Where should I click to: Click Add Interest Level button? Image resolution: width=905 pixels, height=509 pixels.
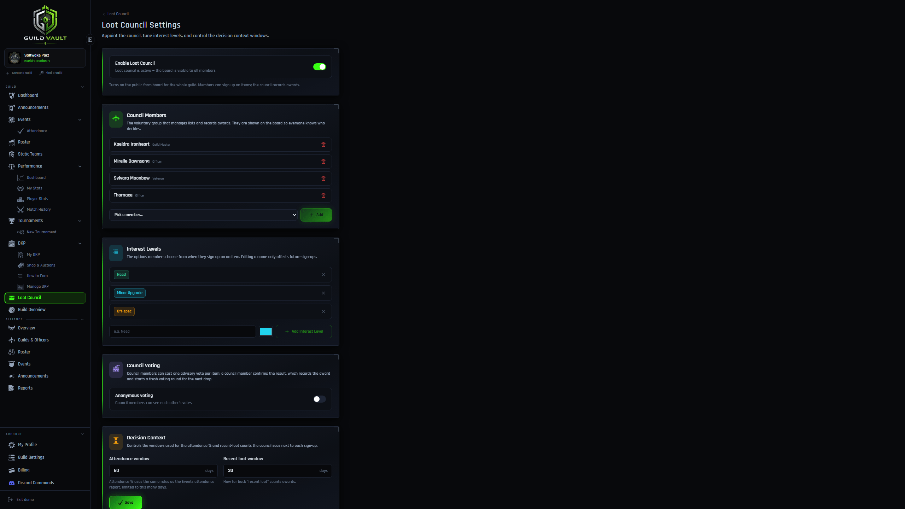pyautogui.click(x=304, y=332)
